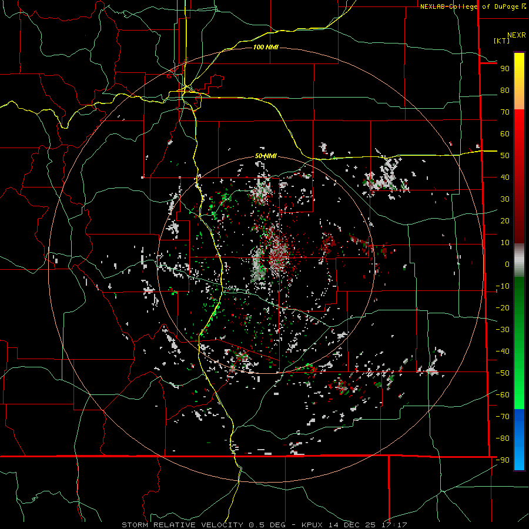Click the 14 DEC 25 date text
The width and height of the screenshot is (529, 529).
pyautogui.click(x=351, y=525)
